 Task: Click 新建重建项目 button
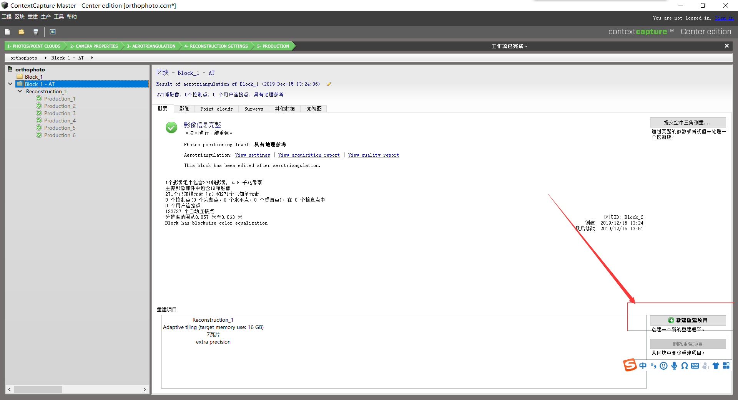688,320
